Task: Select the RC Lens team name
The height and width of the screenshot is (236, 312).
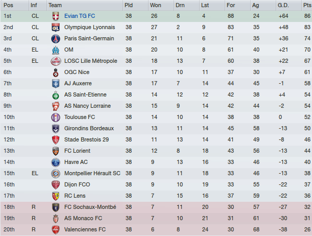Action: 75,196
